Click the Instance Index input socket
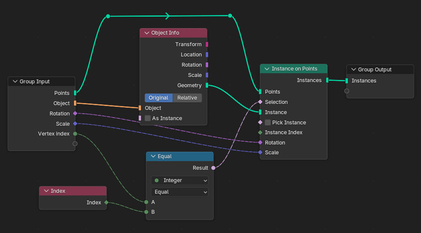The height and width of the screenshot is (233, 421). tap(260, 133)
